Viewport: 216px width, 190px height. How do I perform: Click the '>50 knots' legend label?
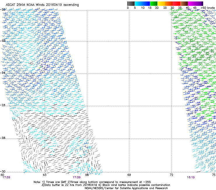tap(208, 8)
